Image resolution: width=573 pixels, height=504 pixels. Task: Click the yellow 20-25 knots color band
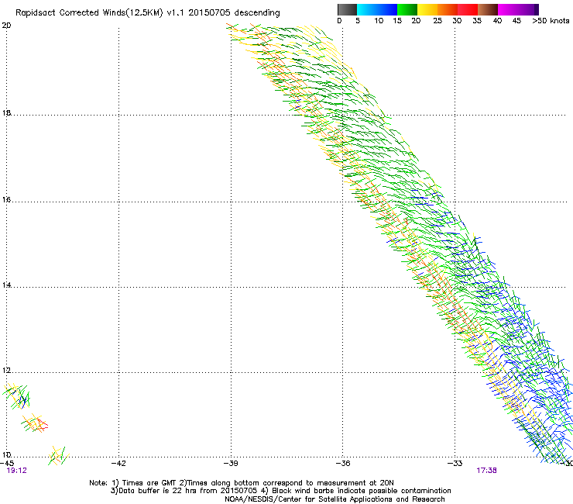pos(427,9)
